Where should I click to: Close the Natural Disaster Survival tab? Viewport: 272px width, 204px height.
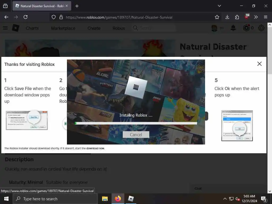pyautogui.click(x=67, y=6)
